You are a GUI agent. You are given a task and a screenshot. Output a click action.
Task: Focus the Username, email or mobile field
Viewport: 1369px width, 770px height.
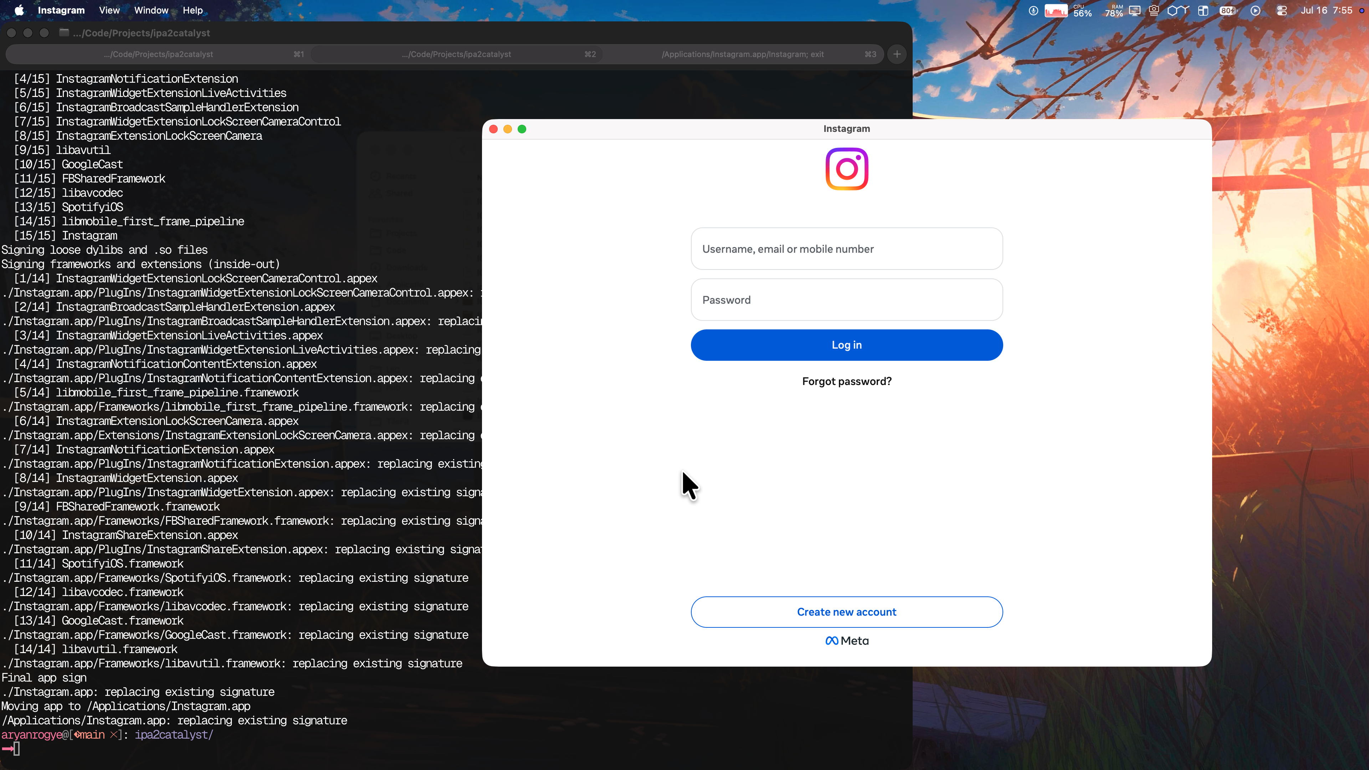coord(847,249)
